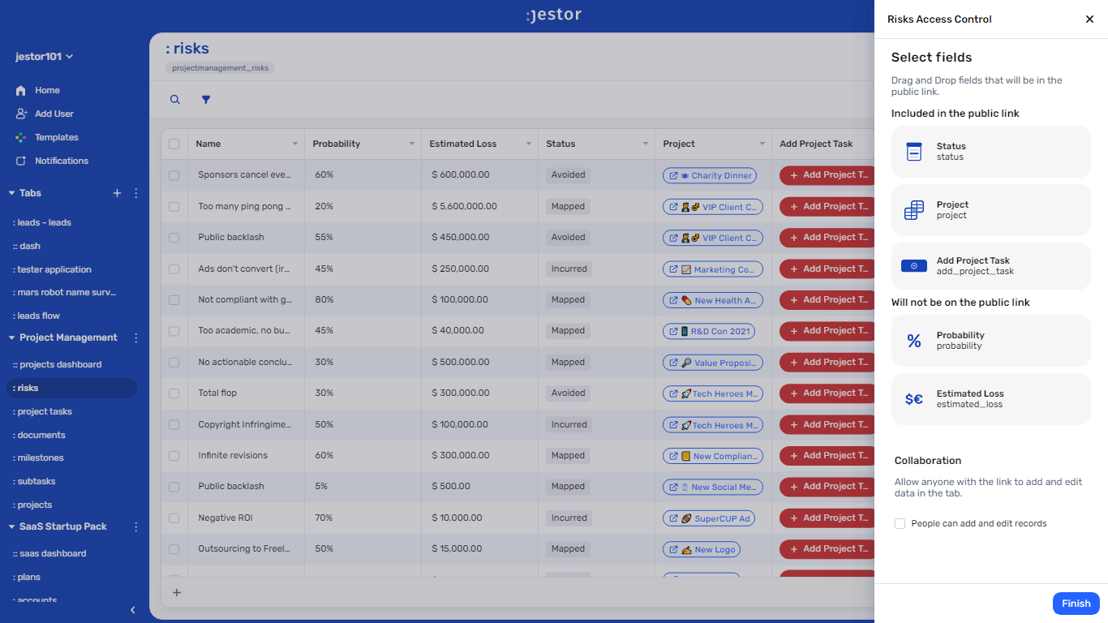1108x623 pixels.
Task: Collapse the SaaS Startup Pack section arrow
Action: coord(11,526)
